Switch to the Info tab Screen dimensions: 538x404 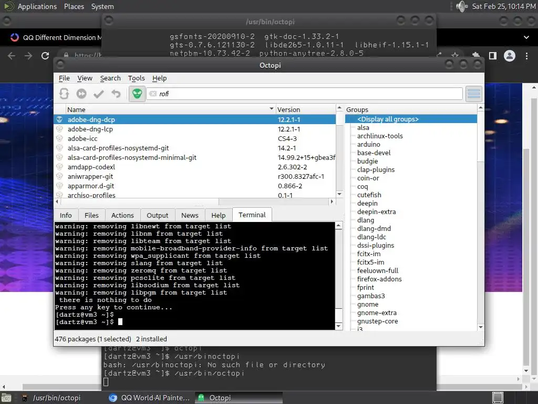66,215
